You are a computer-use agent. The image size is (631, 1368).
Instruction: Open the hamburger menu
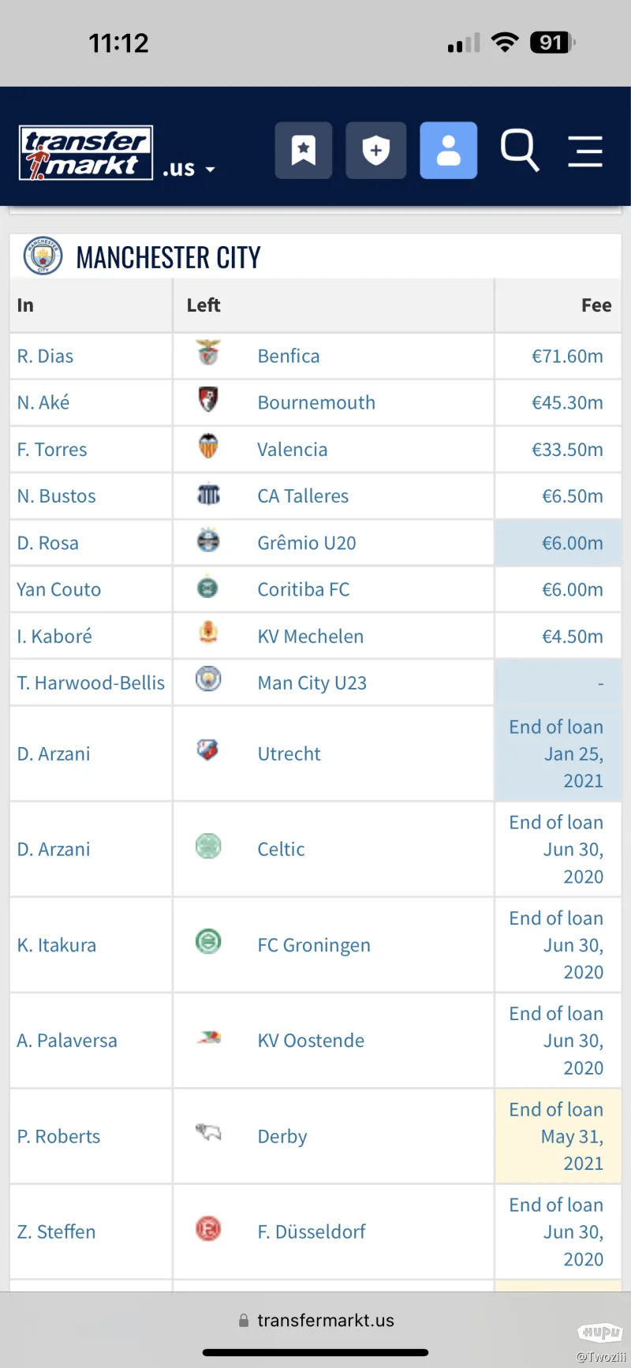pyautogui.click(x=585, y=151)
